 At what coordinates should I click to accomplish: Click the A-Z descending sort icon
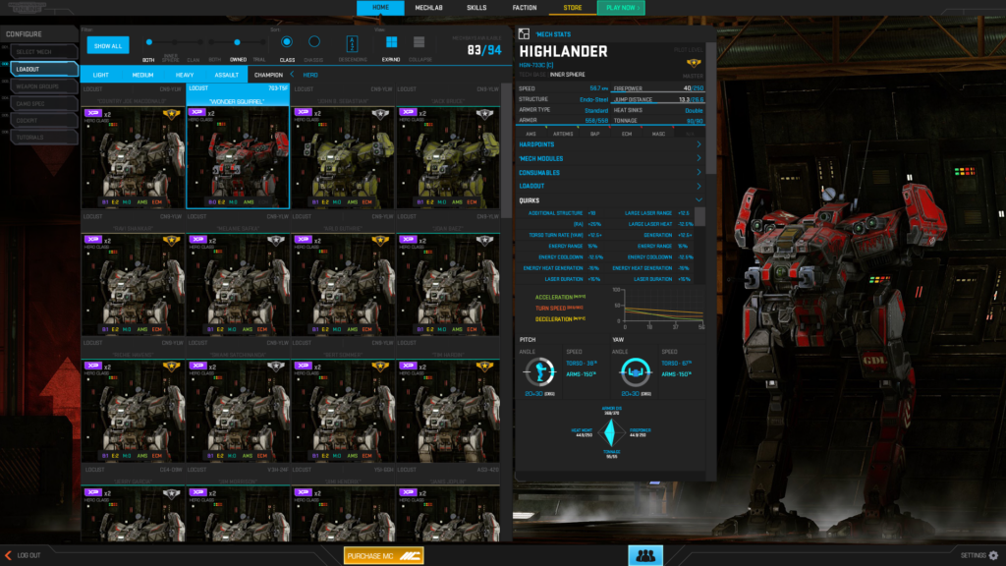coord(352,43)
